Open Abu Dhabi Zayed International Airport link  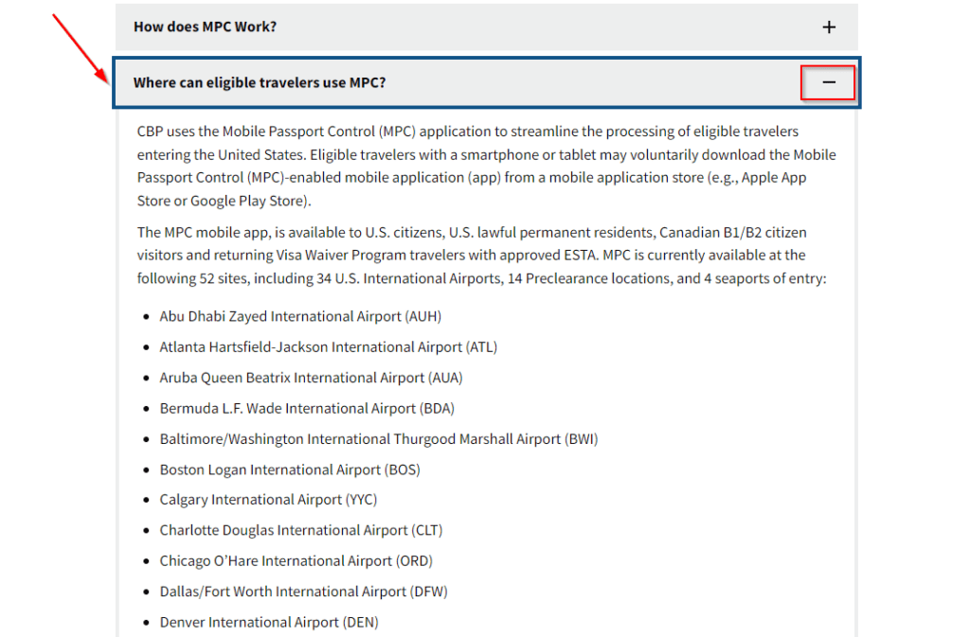(x=299, y=316)
